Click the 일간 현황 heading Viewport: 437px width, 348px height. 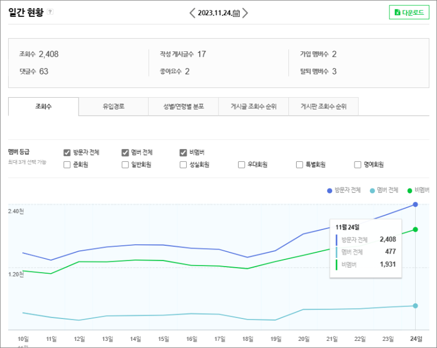[26, 12]
